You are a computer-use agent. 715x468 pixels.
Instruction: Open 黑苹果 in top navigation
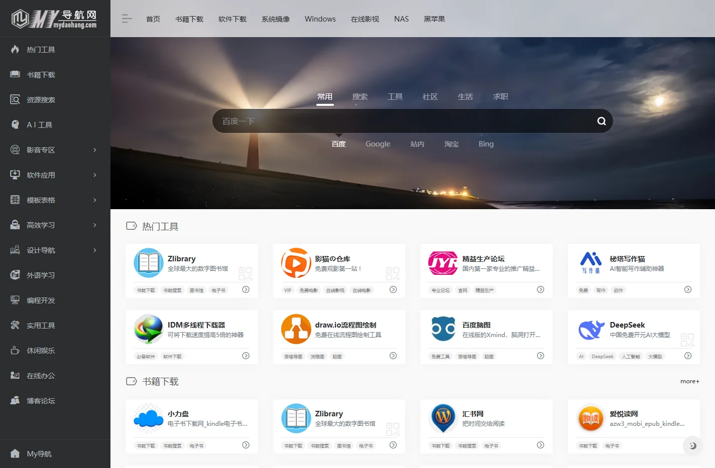(434, 19)
